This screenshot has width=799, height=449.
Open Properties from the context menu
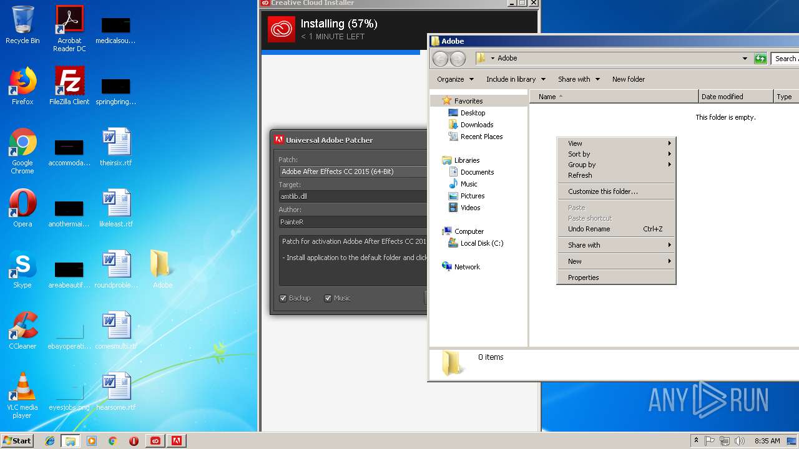point(616,278)
